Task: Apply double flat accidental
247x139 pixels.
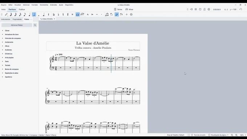Action: pyautogui.click(x=54, y=15)
